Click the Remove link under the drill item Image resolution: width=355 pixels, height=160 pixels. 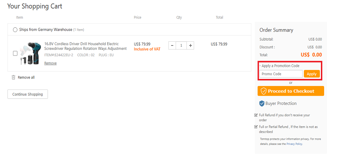(x=50, y=63)
